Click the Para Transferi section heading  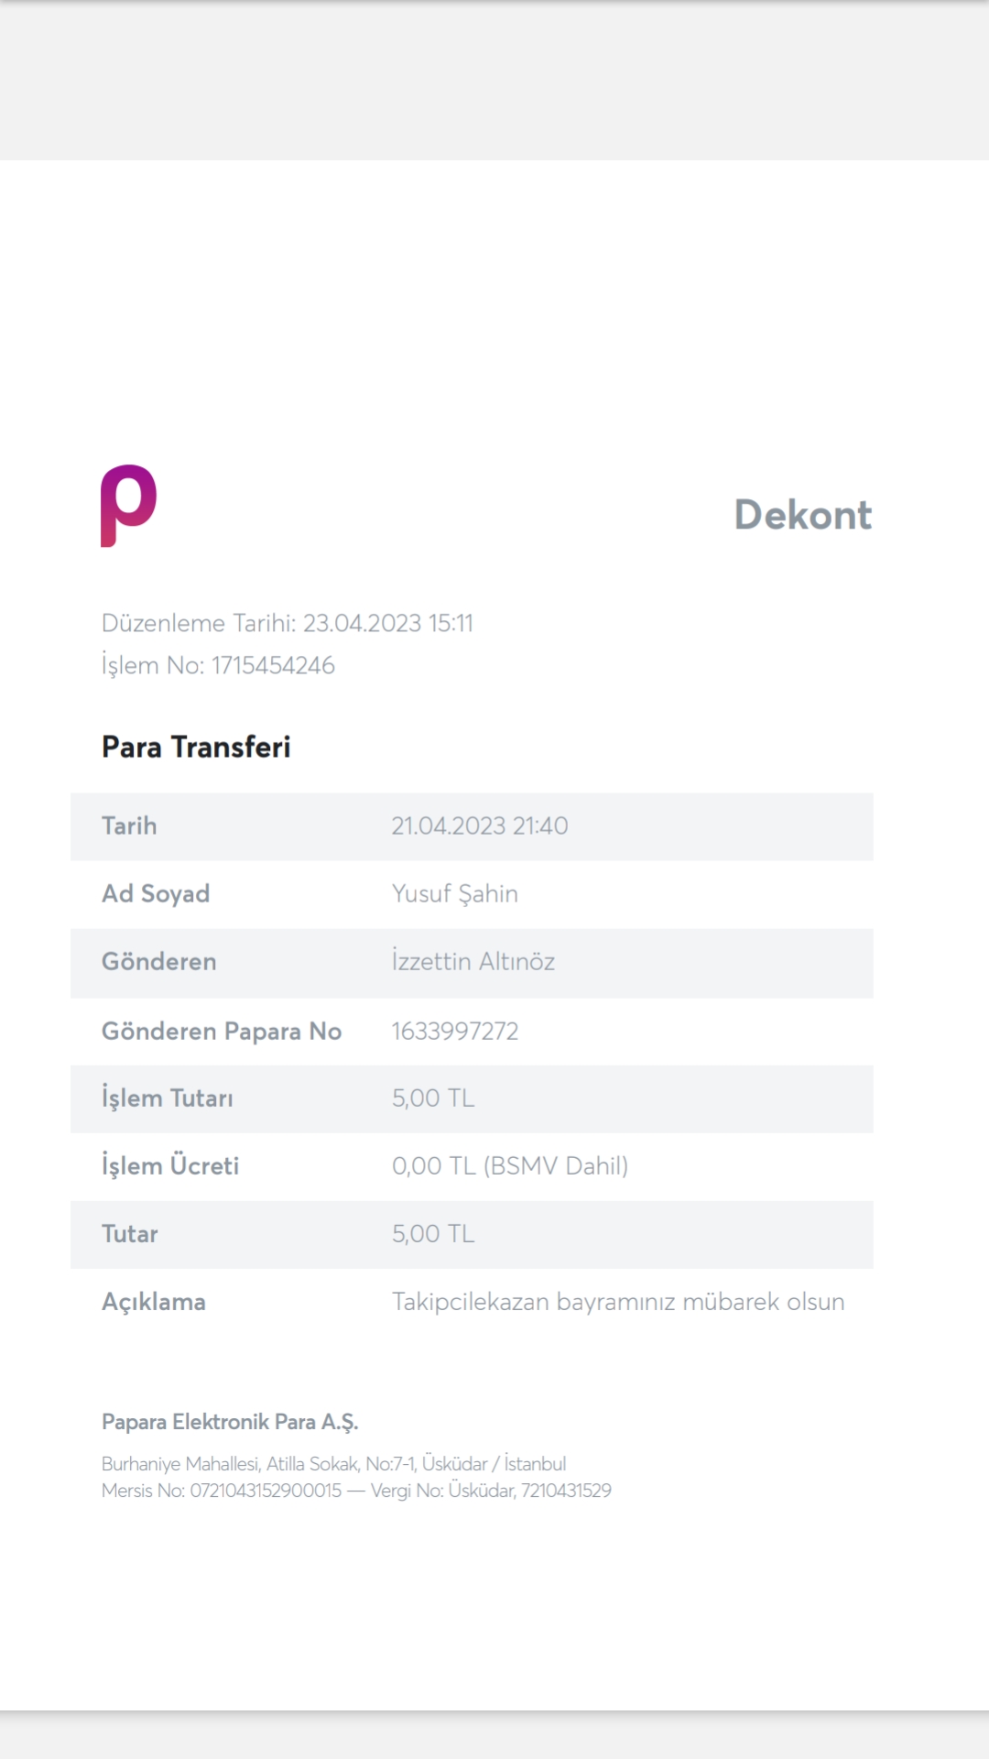tap(196, 747)
